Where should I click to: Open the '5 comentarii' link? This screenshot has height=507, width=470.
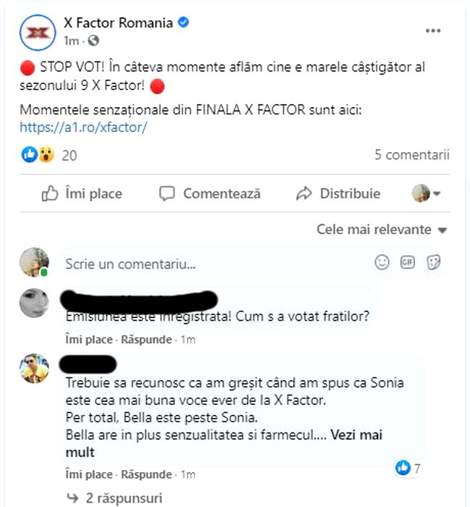pos(411,154)
